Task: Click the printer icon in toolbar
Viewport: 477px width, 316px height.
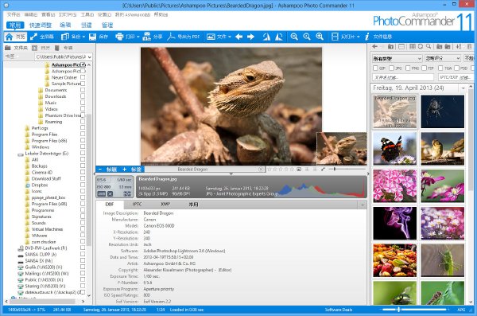Action: point(119,37)
